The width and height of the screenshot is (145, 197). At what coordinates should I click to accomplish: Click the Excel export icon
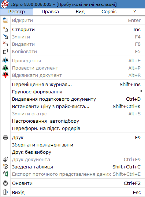[5, 174]
